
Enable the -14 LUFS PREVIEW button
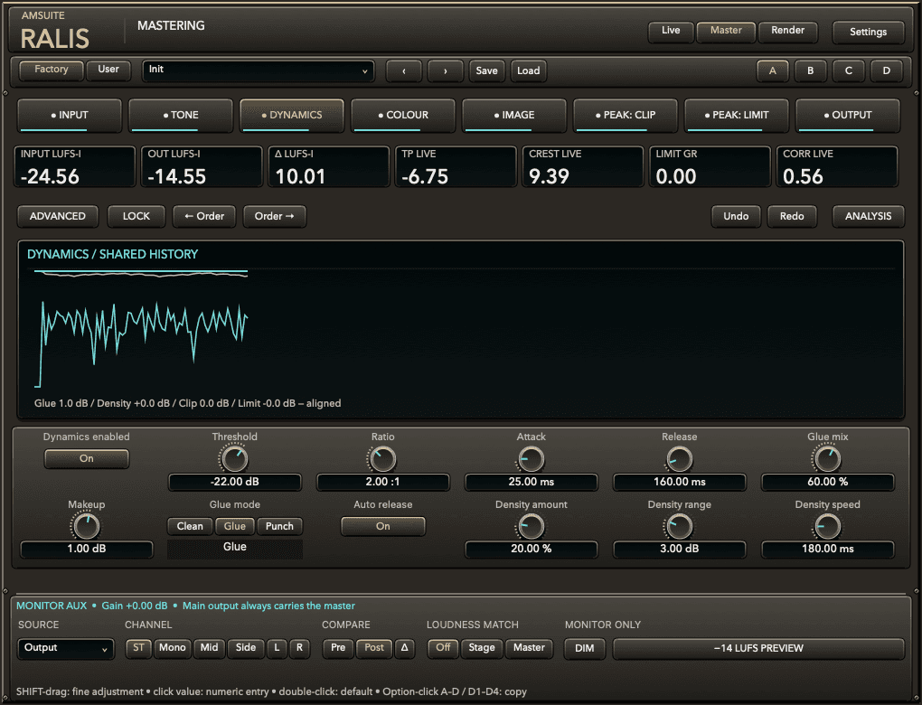758,648
